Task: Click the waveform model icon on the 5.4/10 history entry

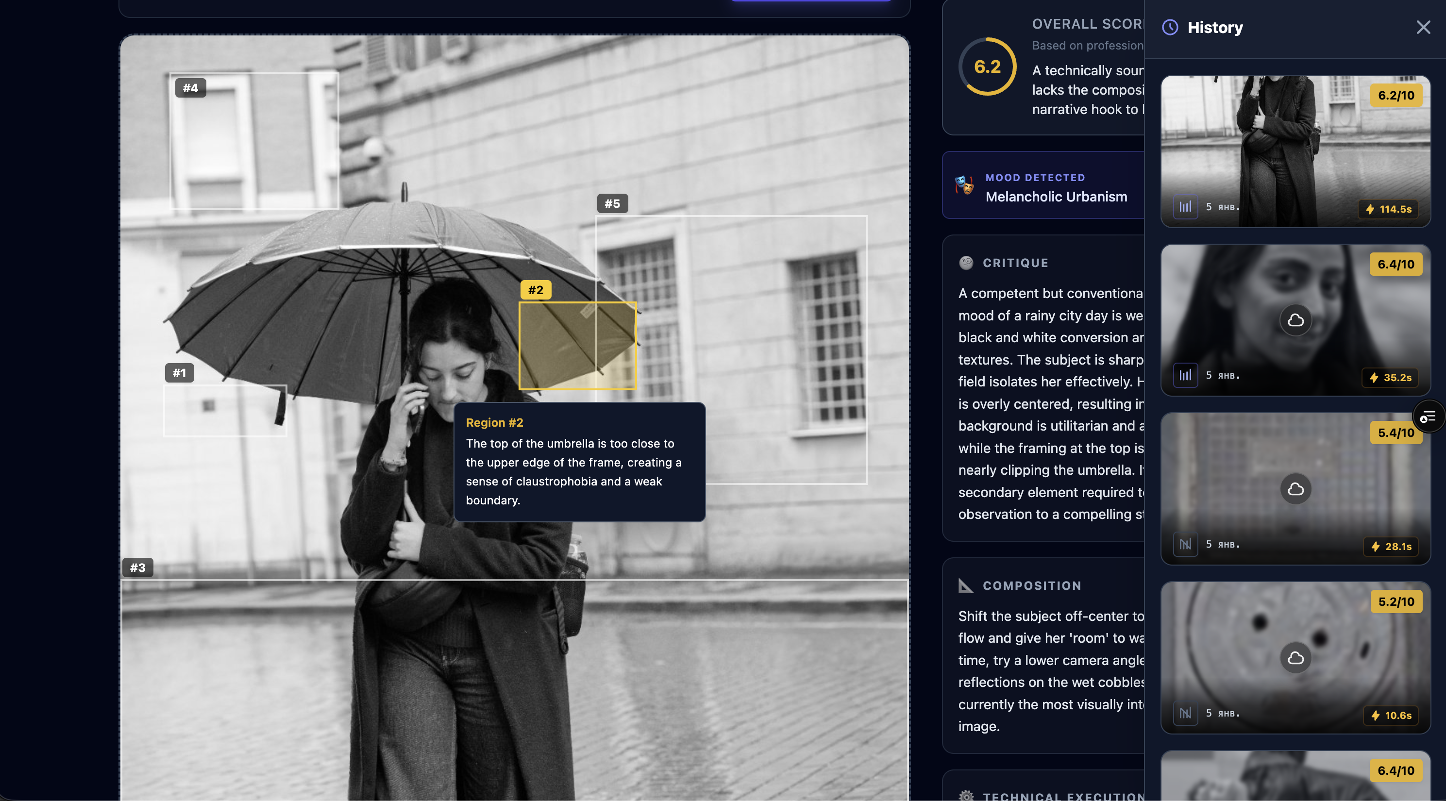Action: 1186,544
